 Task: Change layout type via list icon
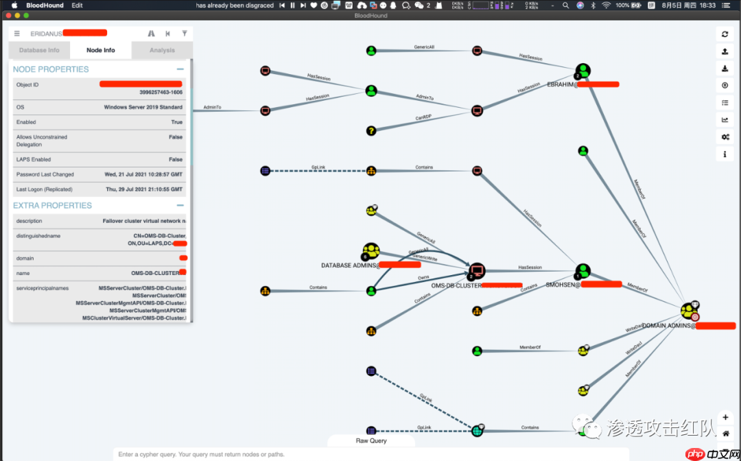[725, 102]
